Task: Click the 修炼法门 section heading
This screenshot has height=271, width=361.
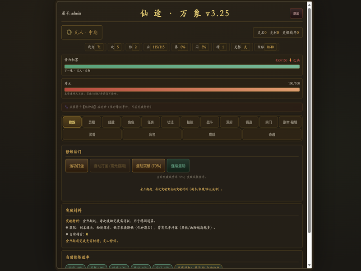Action: pos(74,152)
